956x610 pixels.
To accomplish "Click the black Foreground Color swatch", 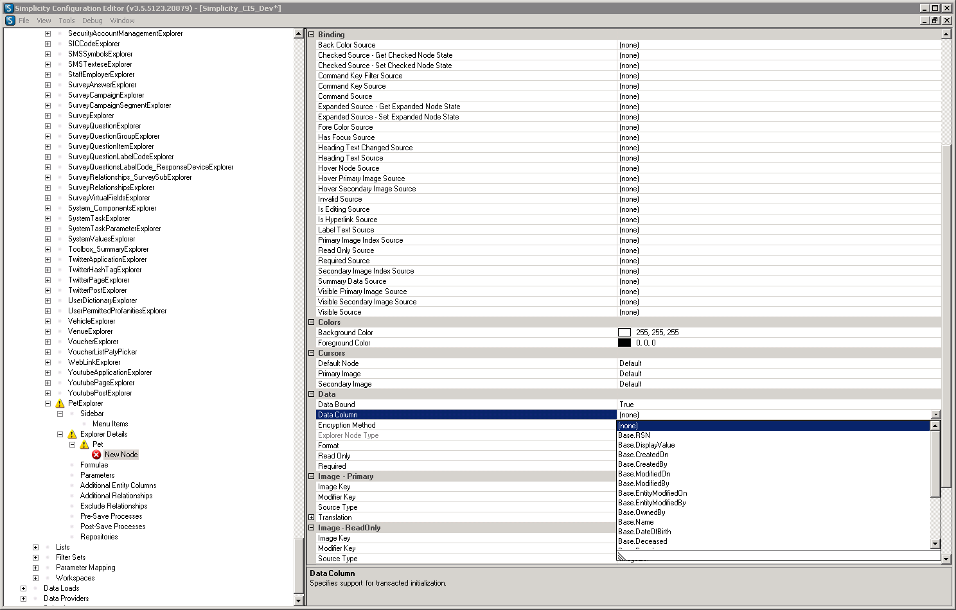I will coord(624,343).
